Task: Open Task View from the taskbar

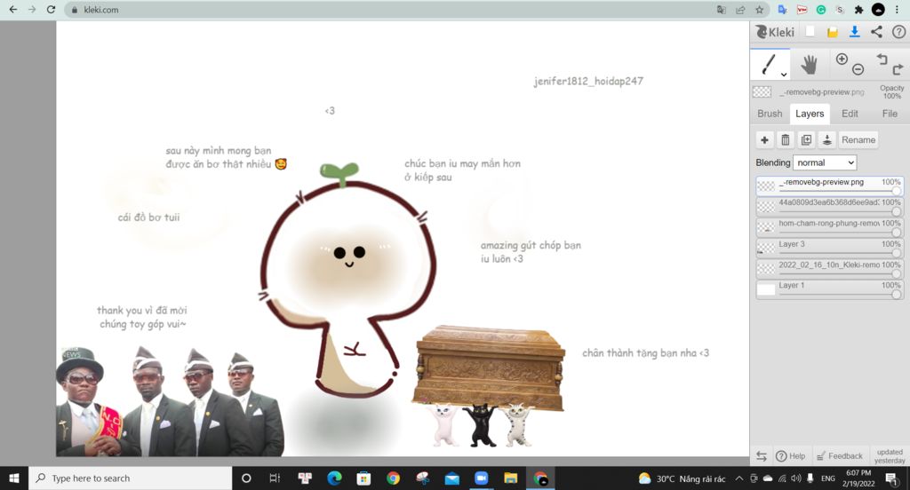Action: (275, 478)
